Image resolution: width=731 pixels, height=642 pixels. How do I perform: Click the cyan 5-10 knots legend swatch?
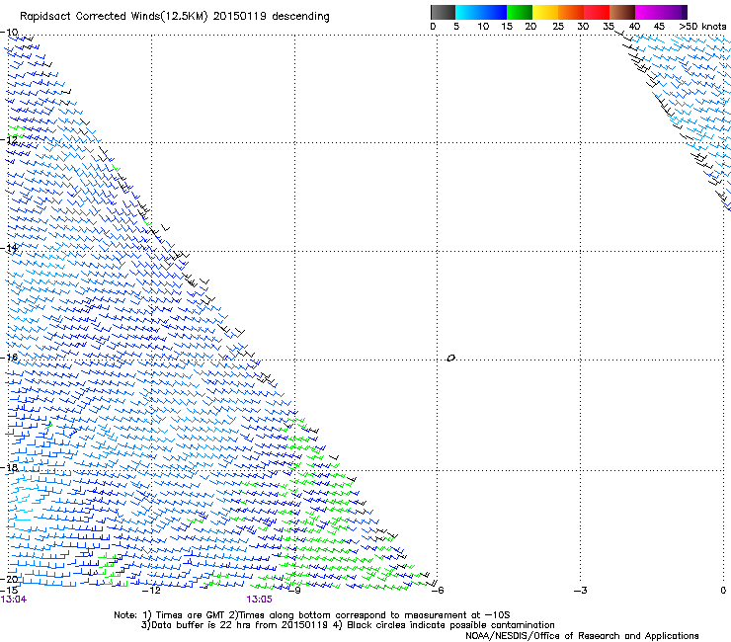point(468,12)
